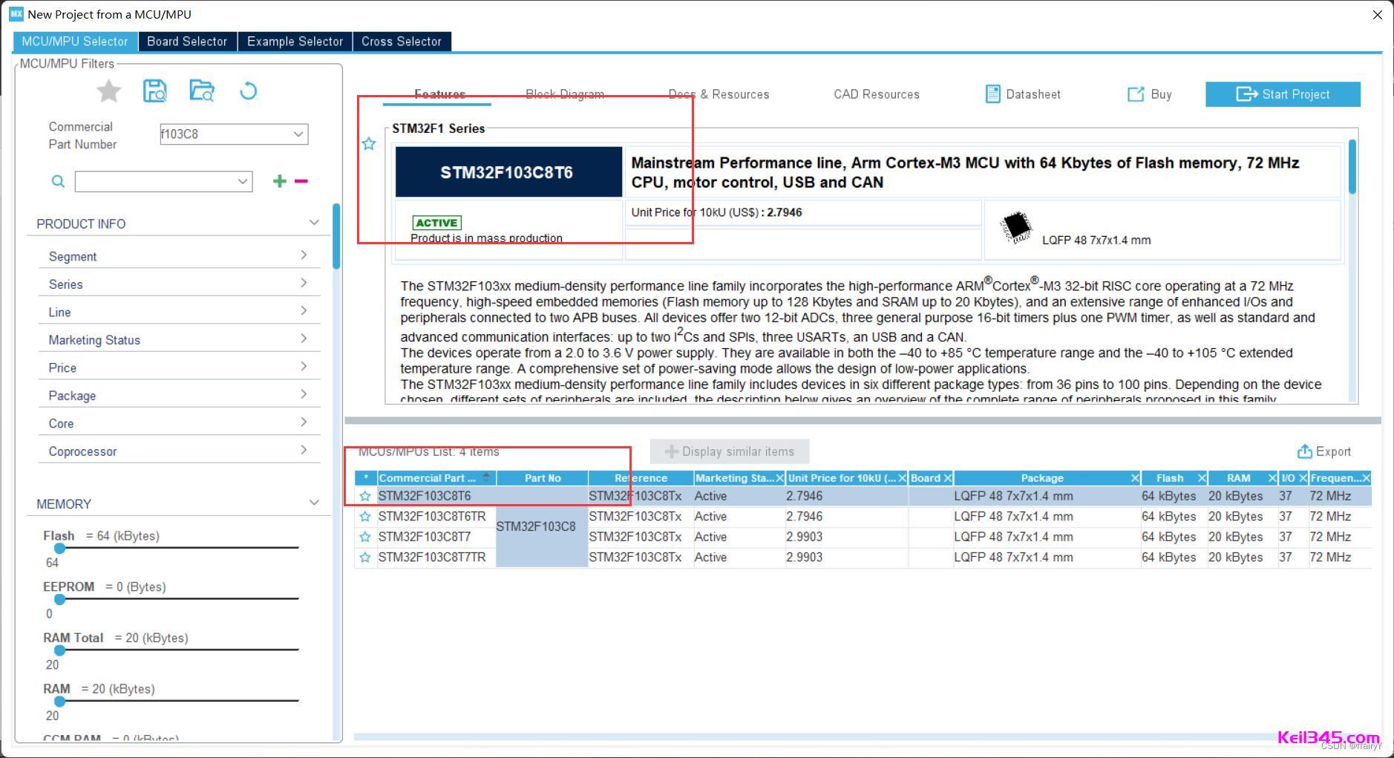This screenshot has height=758, width=1394.
Task: Remove a filter with the pink minus icon
Action: [301, 181]
